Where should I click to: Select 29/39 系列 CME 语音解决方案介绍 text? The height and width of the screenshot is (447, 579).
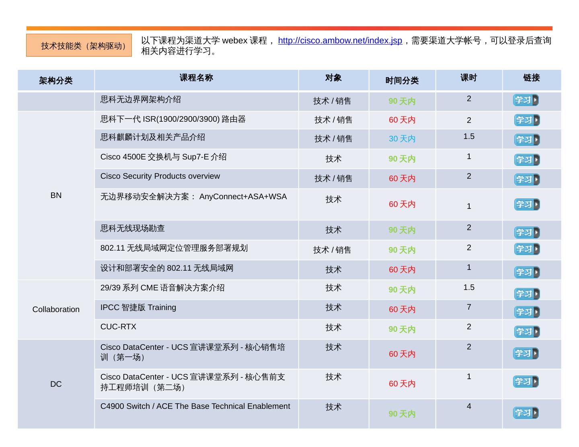pyautogui.click(x=162, y=288)
